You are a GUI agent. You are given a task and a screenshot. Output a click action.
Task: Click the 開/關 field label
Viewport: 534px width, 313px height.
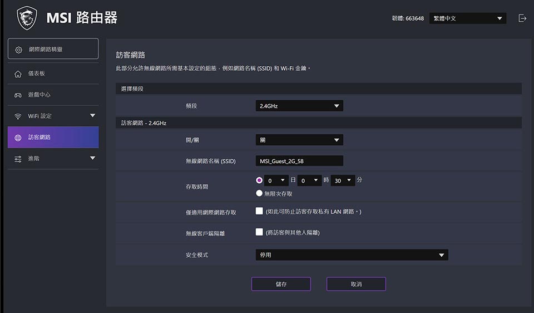pyautogui.click(x=192, y=140)
